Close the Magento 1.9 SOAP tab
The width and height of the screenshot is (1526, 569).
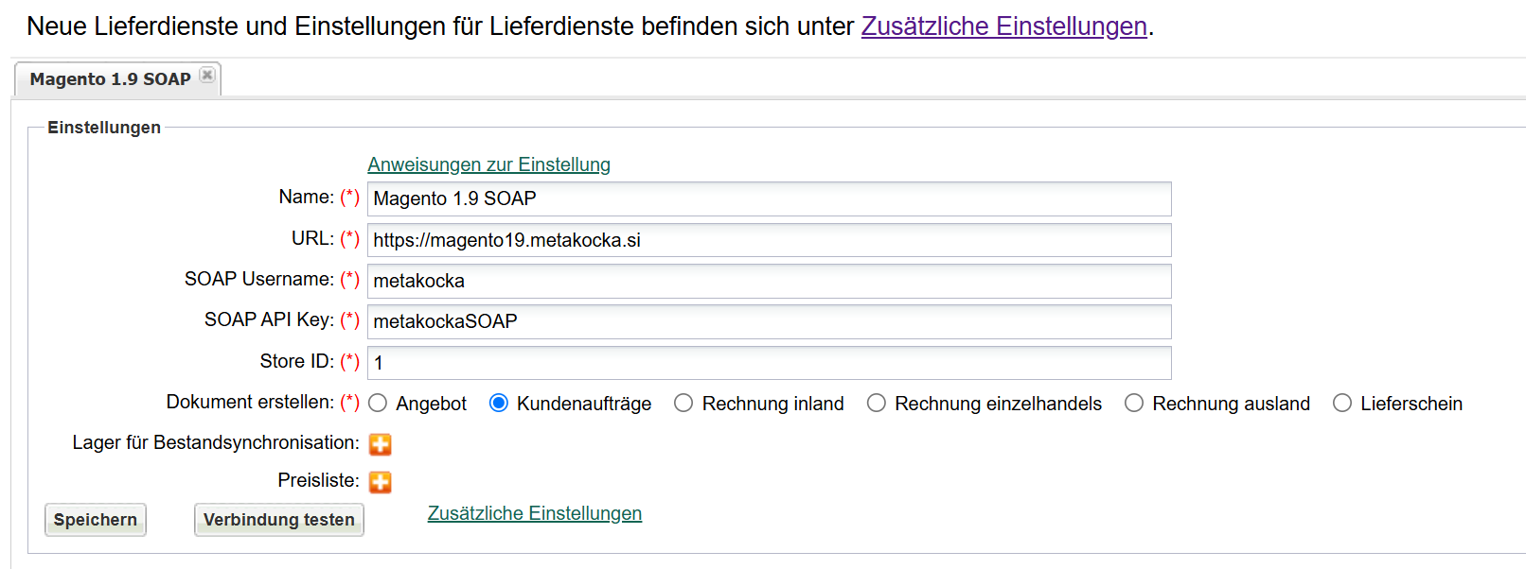pyautogui.click(x=207, y=75)
